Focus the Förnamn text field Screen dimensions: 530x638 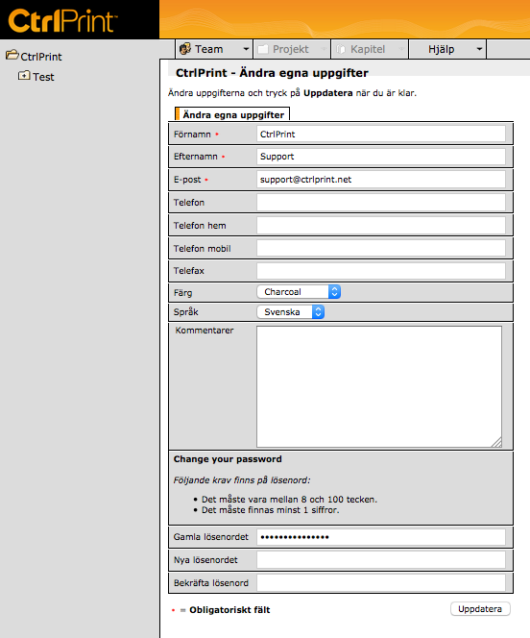[381, 134]
